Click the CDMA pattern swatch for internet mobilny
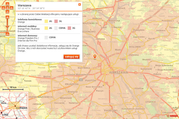 [56, 28]
